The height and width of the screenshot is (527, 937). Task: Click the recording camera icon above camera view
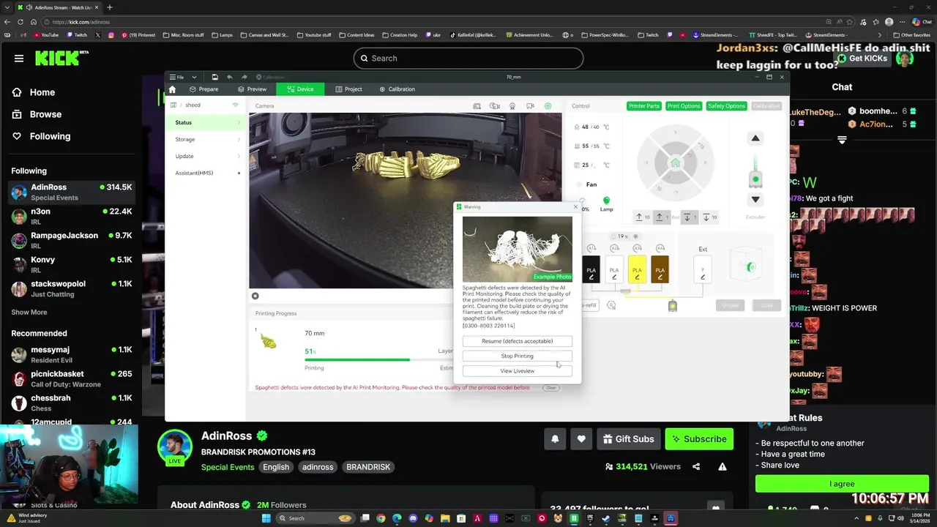click(495, 106)
